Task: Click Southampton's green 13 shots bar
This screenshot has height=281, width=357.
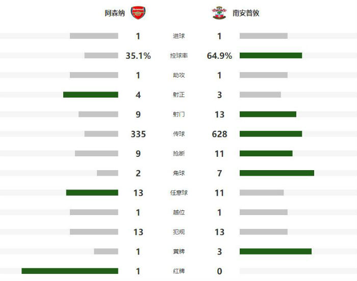Action: click(268, 114)
